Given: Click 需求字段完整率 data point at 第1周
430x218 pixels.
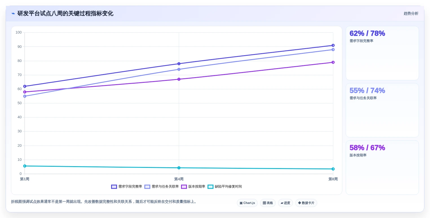Looking at the screenshot, I should (x=25, y=86).
